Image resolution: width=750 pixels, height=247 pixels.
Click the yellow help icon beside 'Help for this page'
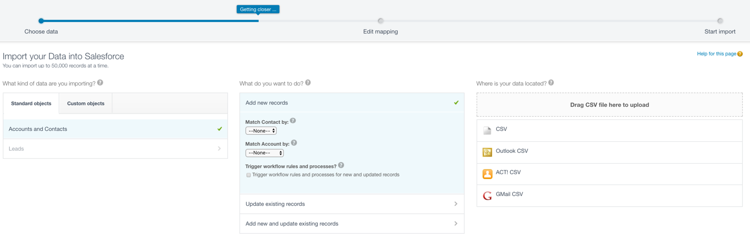click(740, 54)
